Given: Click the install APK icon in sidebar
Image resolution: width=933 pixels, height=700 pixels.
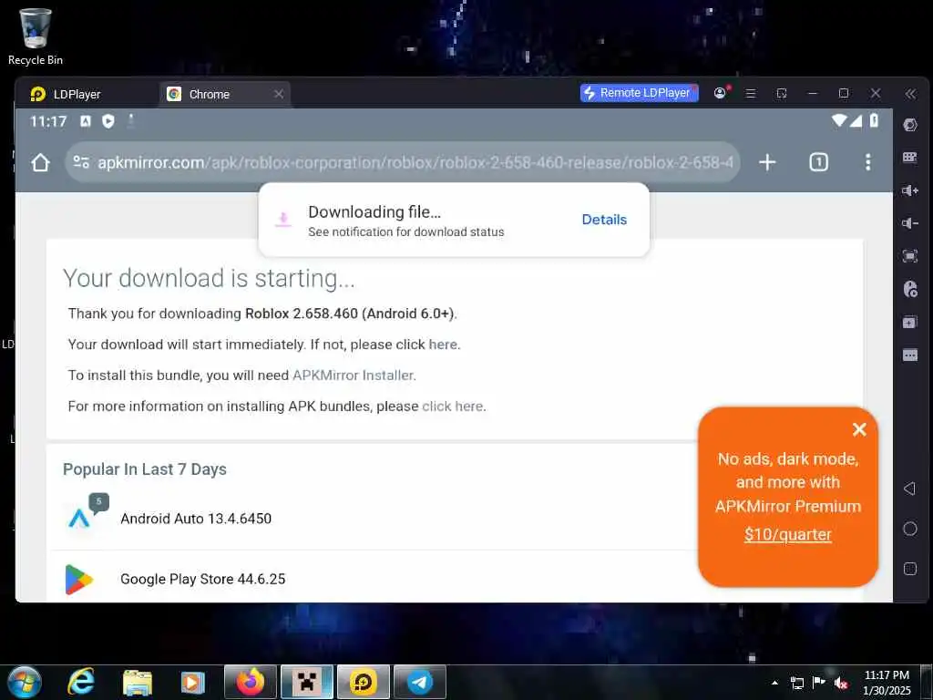Looking at the screenshot, I should click(910, 322).
